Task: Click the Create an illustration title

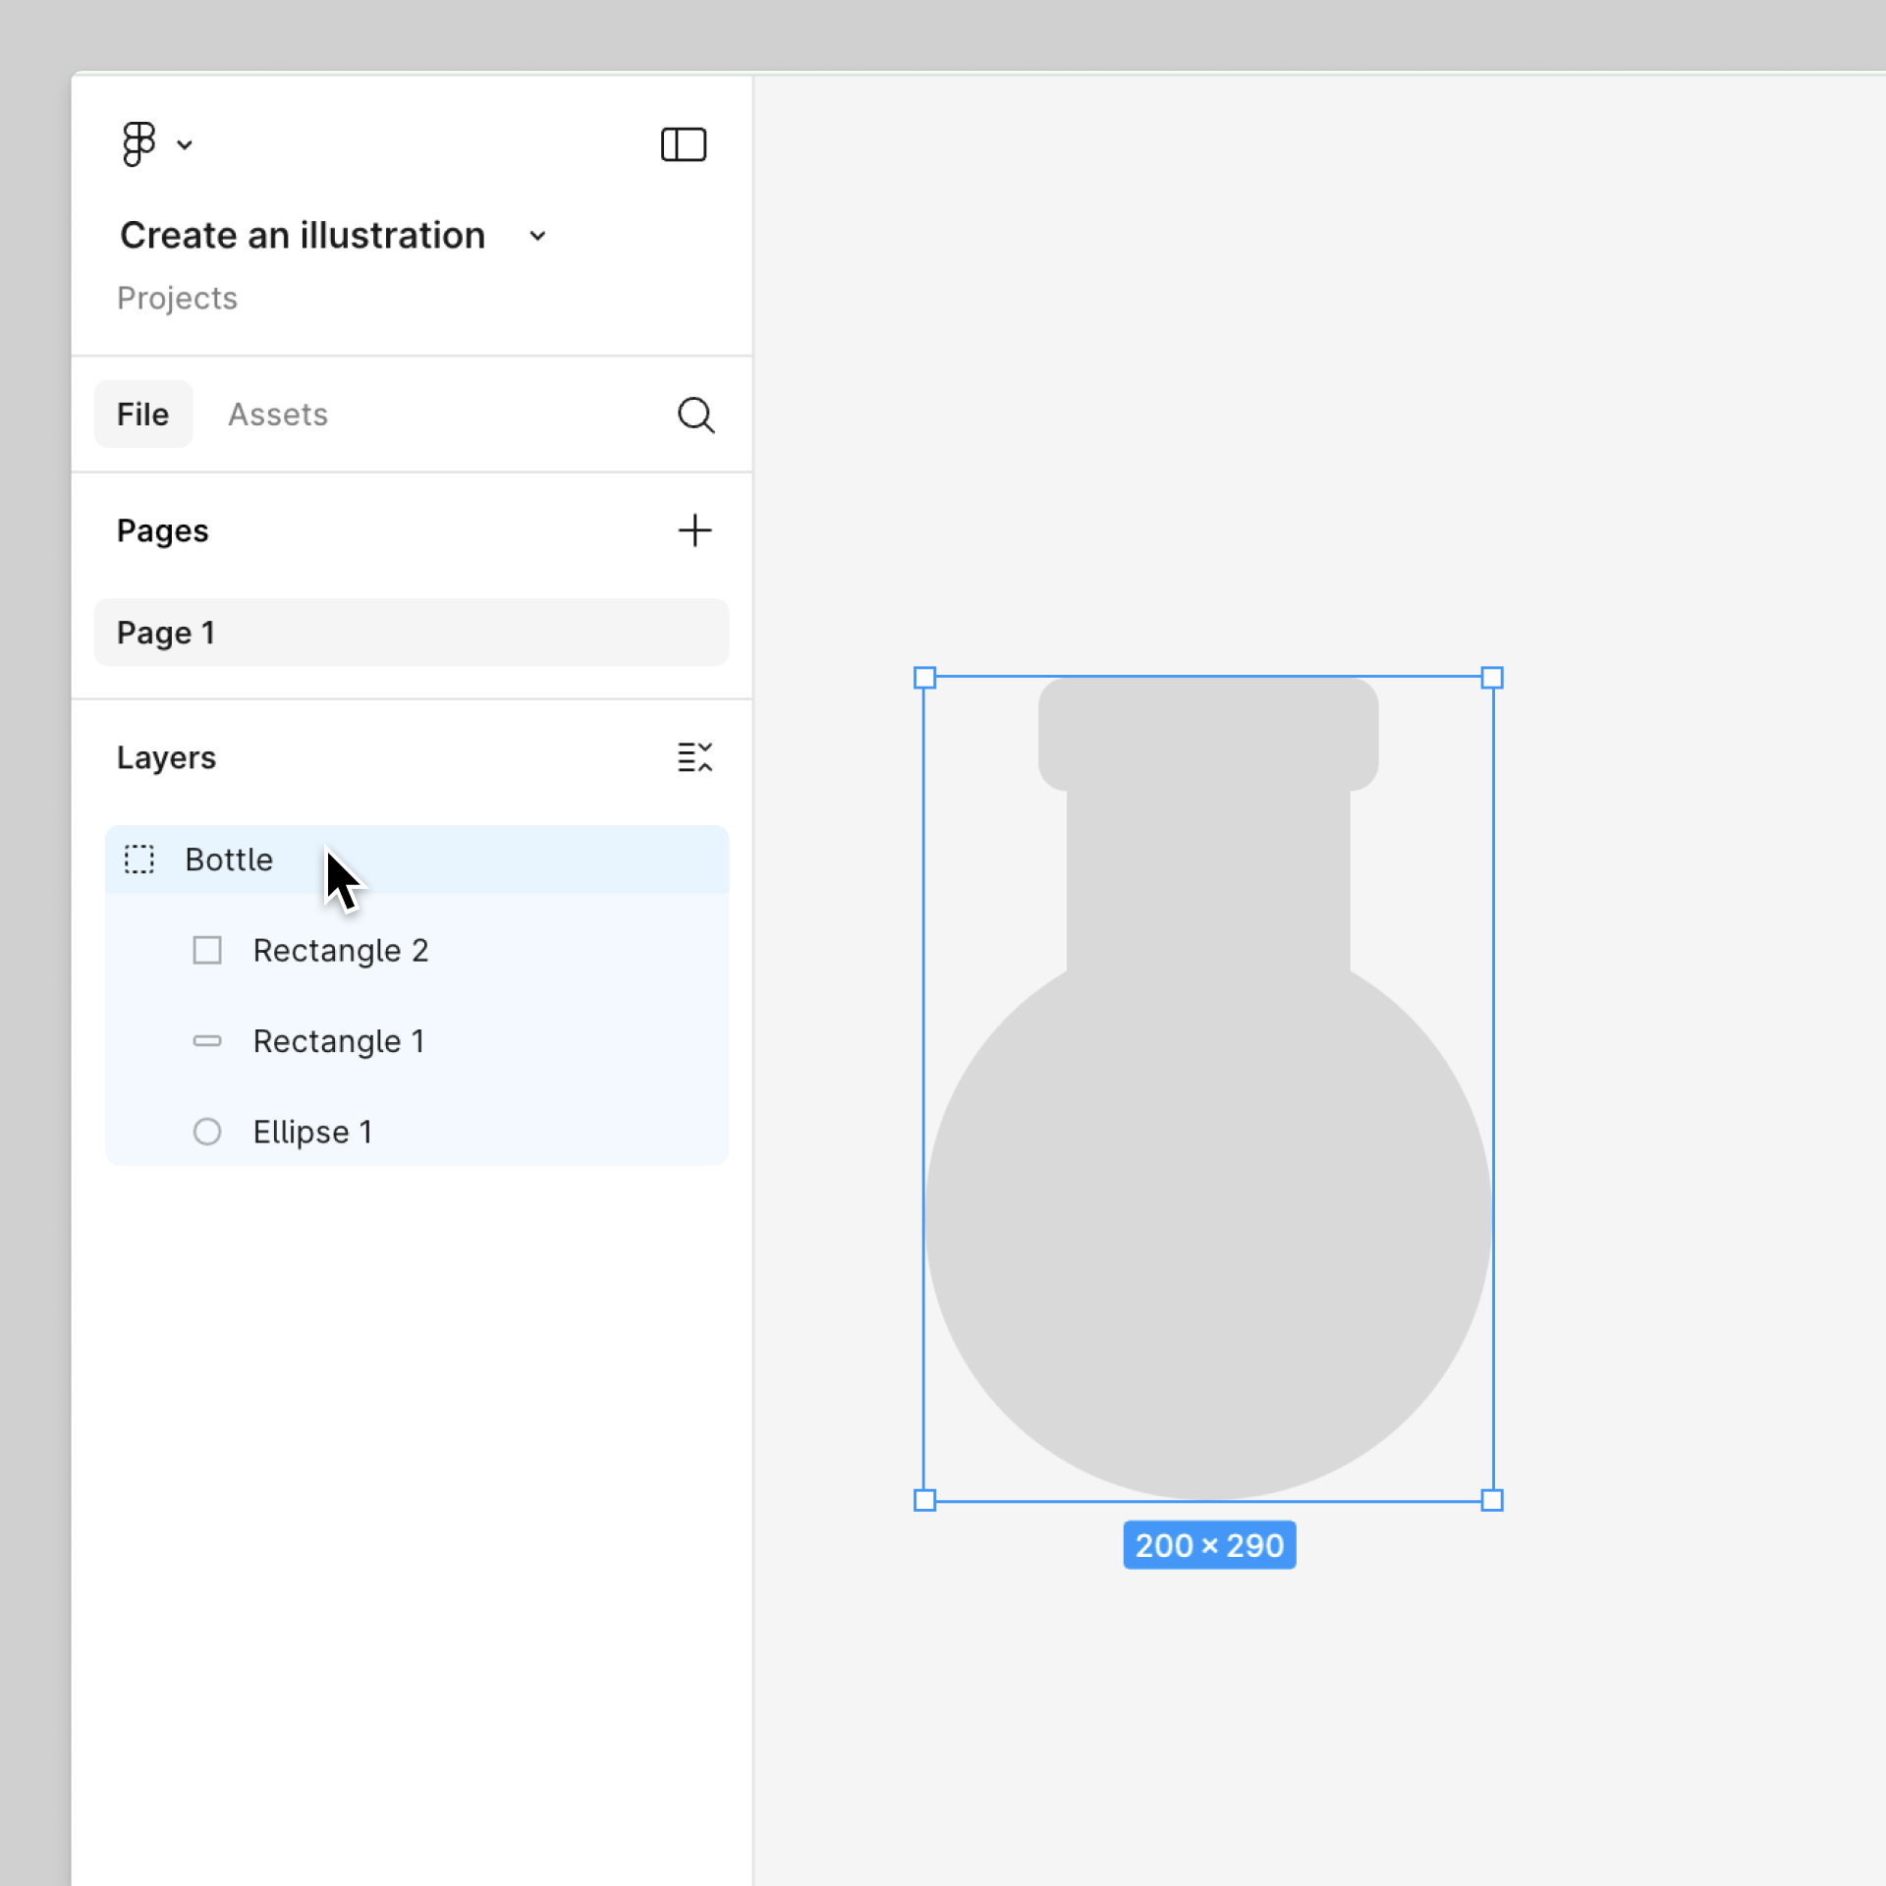Action: [303, 236]
